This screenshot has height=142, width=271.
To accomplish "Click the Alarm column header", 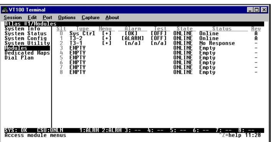I will click(133, 29).
